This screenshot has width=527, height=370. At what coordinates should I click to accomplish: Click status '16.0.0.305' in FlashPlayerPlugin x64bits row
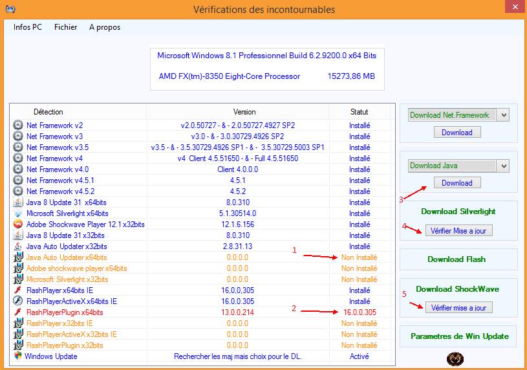pyautogui.click(x=360, y=312)
